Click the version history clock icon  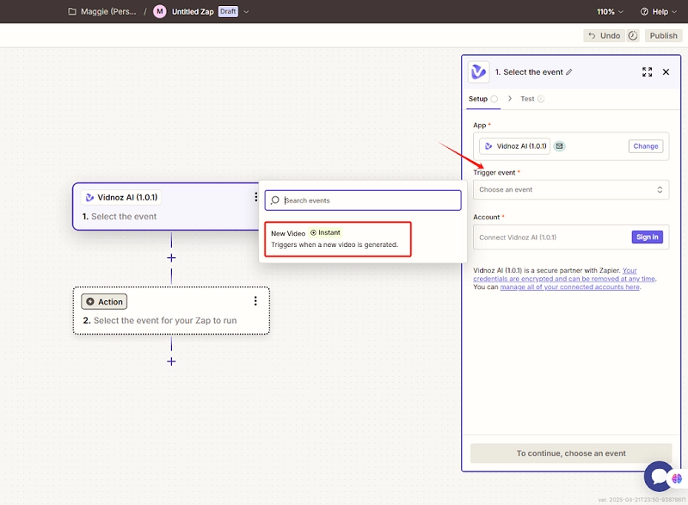[633, 35]
